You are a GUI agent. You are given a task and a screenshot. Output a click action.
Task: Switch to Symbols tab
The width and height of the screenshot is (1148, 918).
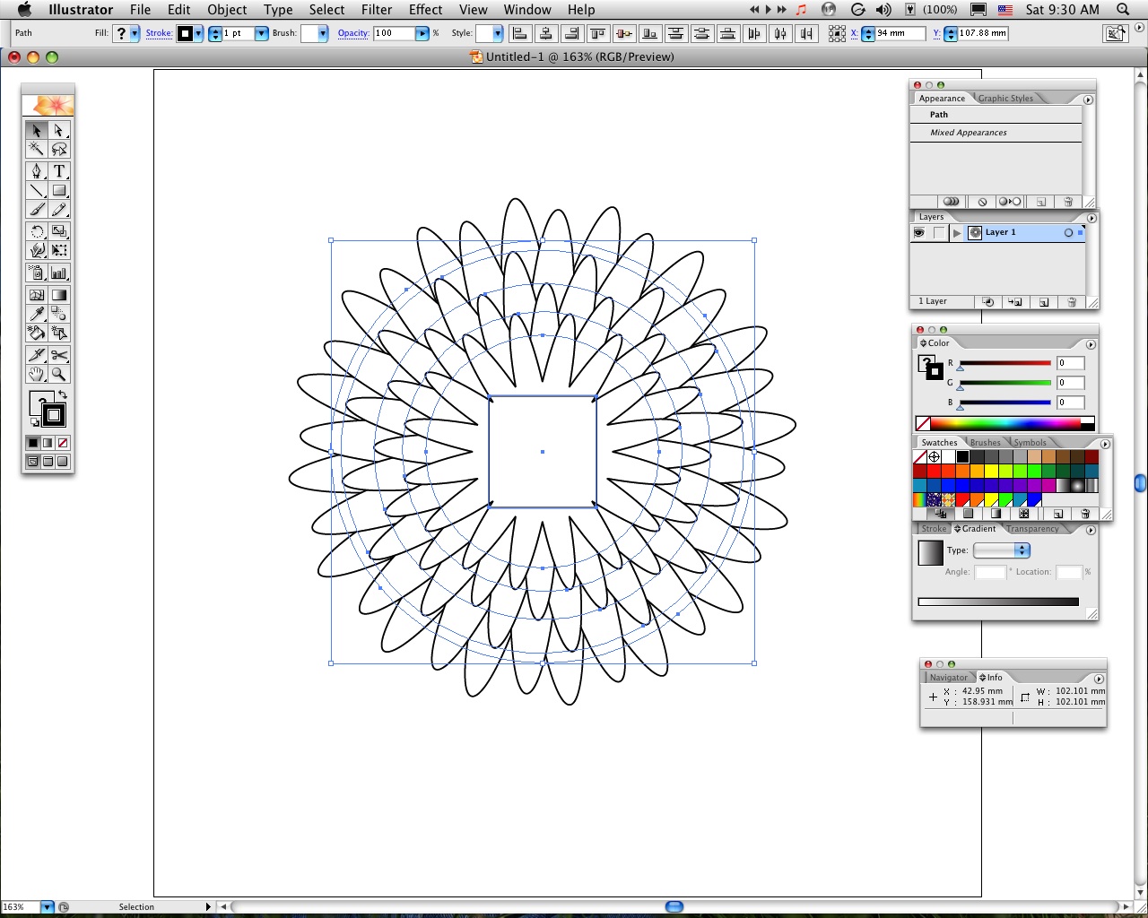1030,443
